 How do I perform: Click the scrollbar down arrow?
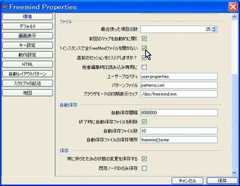click(234, 173)
